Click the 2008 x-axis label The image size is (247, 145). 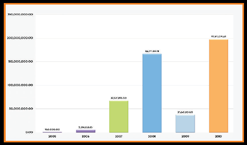pos(152,137)
